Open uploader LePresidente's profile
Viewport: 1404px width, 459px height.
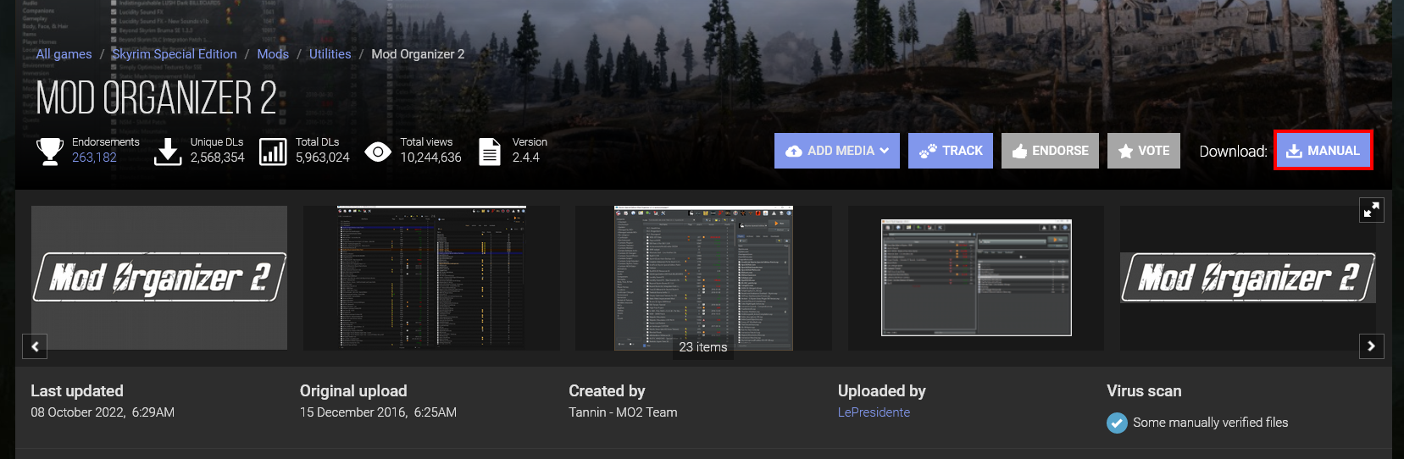click(874, 412)
